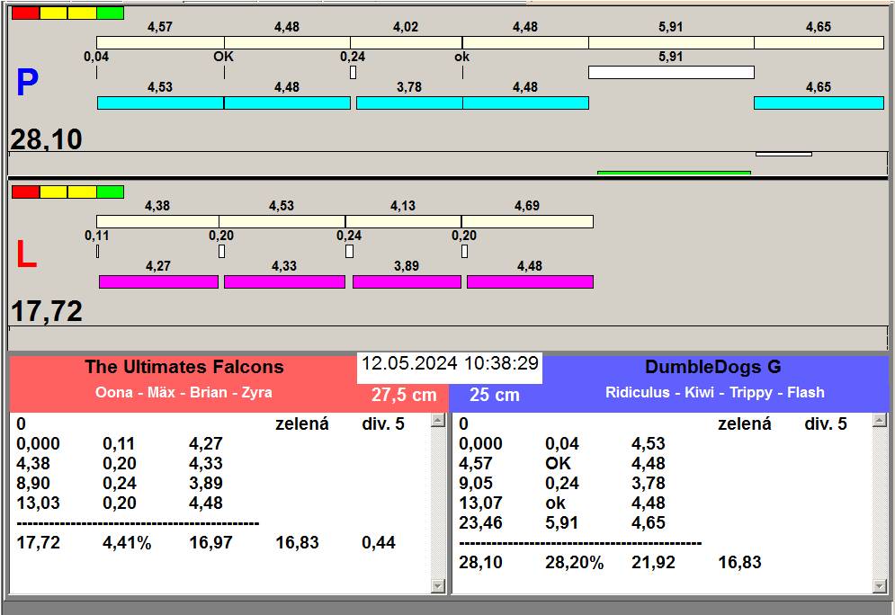The height and width of the screenshot is (615, 895).
Task: Click 13,03 in the Falcons results
Action: pyautogui.click(x=39, y=504)
